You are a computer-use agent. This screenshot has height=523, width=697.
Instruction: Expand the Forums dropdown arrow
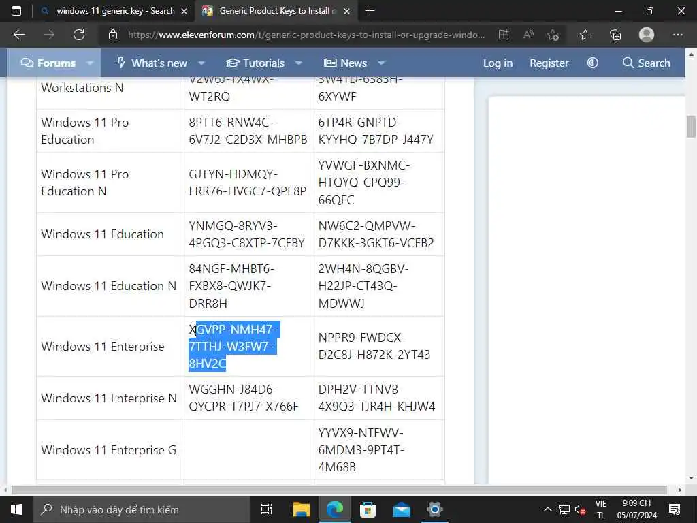point(91,63)
